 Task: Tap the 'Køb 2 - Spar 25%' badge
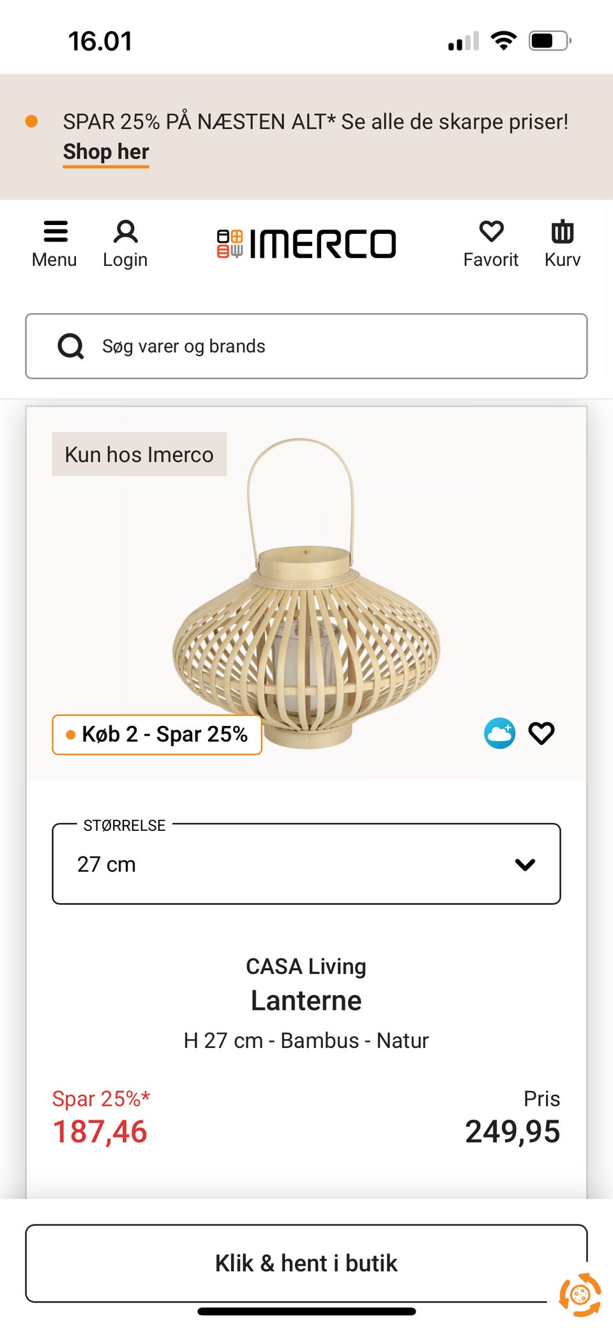pyautogui.click(x=157, y=734)
